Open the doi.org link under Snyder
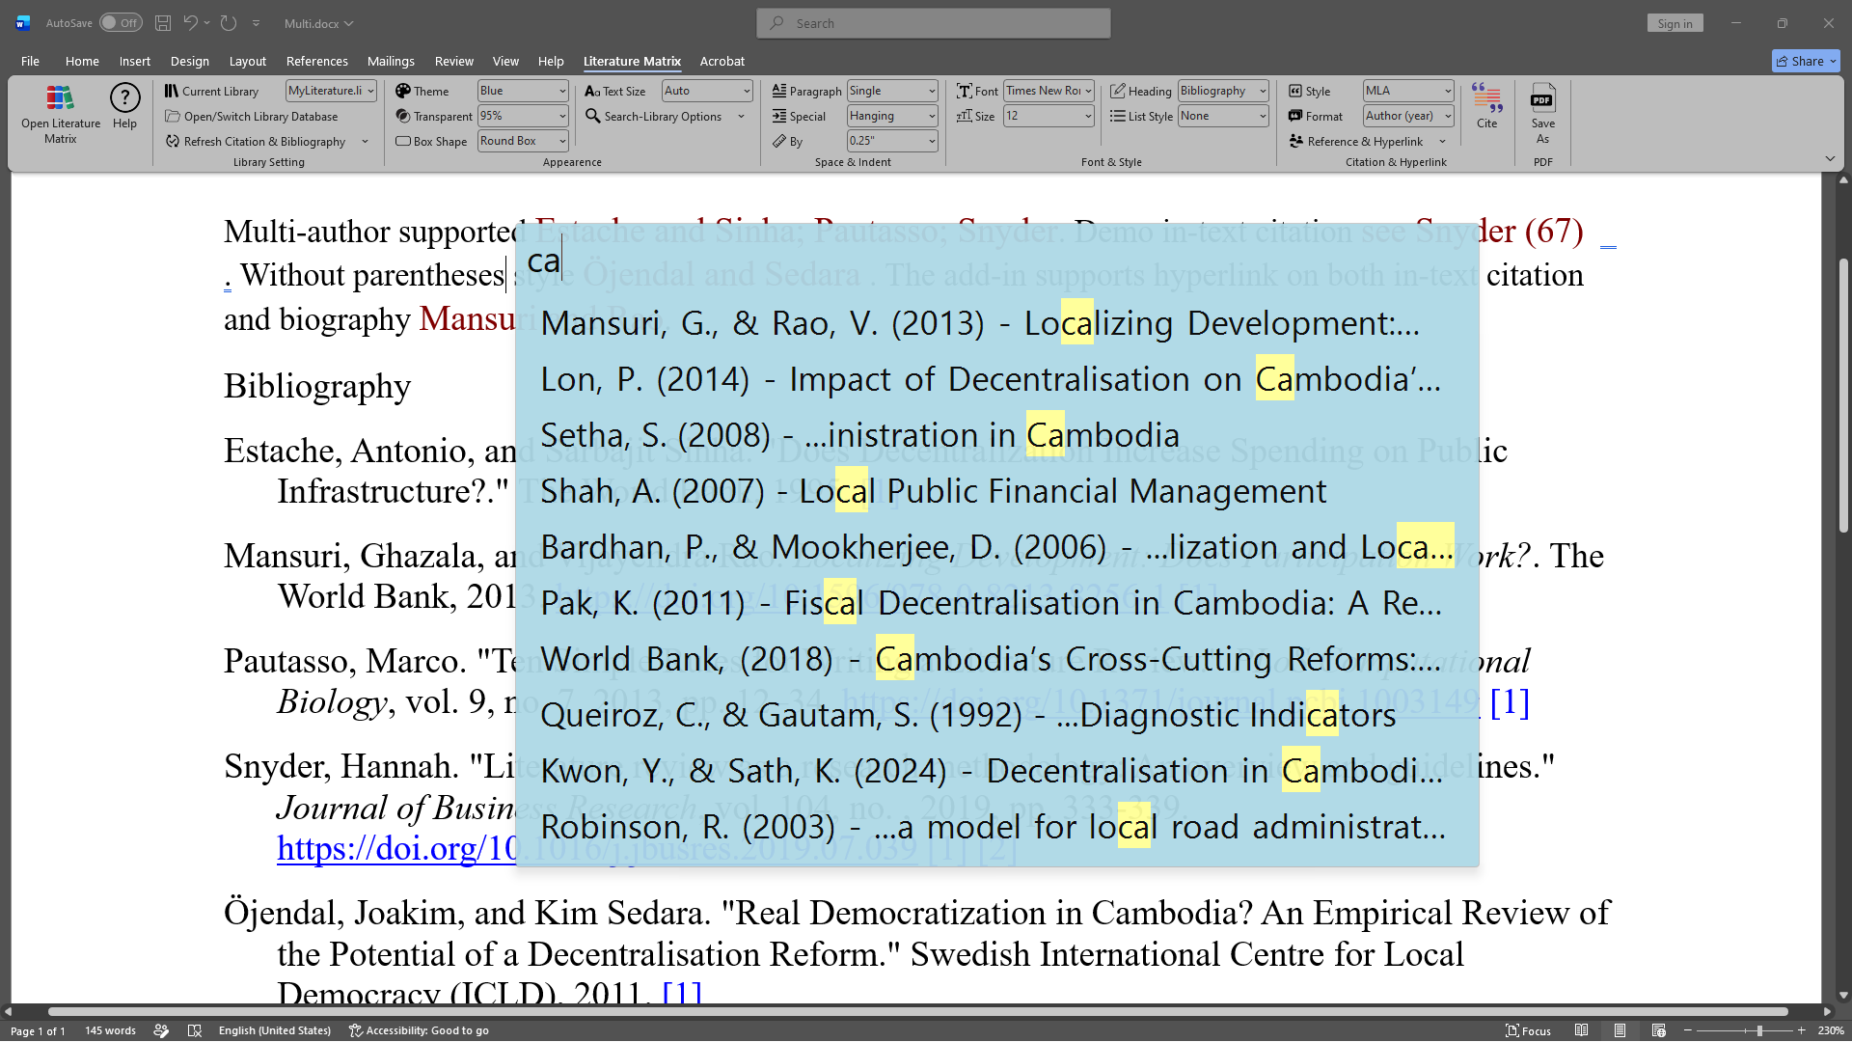Image resolution: width=1852 pixels, height=1042 pixels. (x=397, y=848)
